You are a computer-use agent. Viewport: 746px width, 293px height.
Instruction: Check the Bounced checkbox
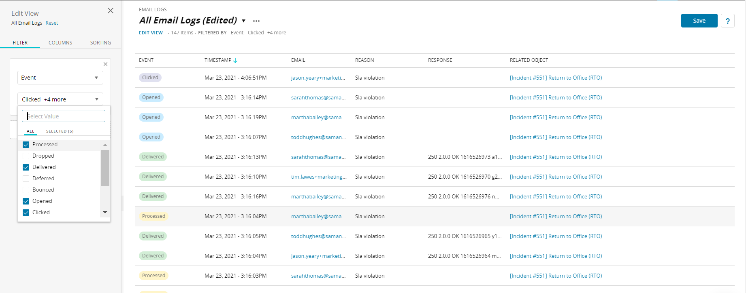pyautogui.click(x=26, y=190)
